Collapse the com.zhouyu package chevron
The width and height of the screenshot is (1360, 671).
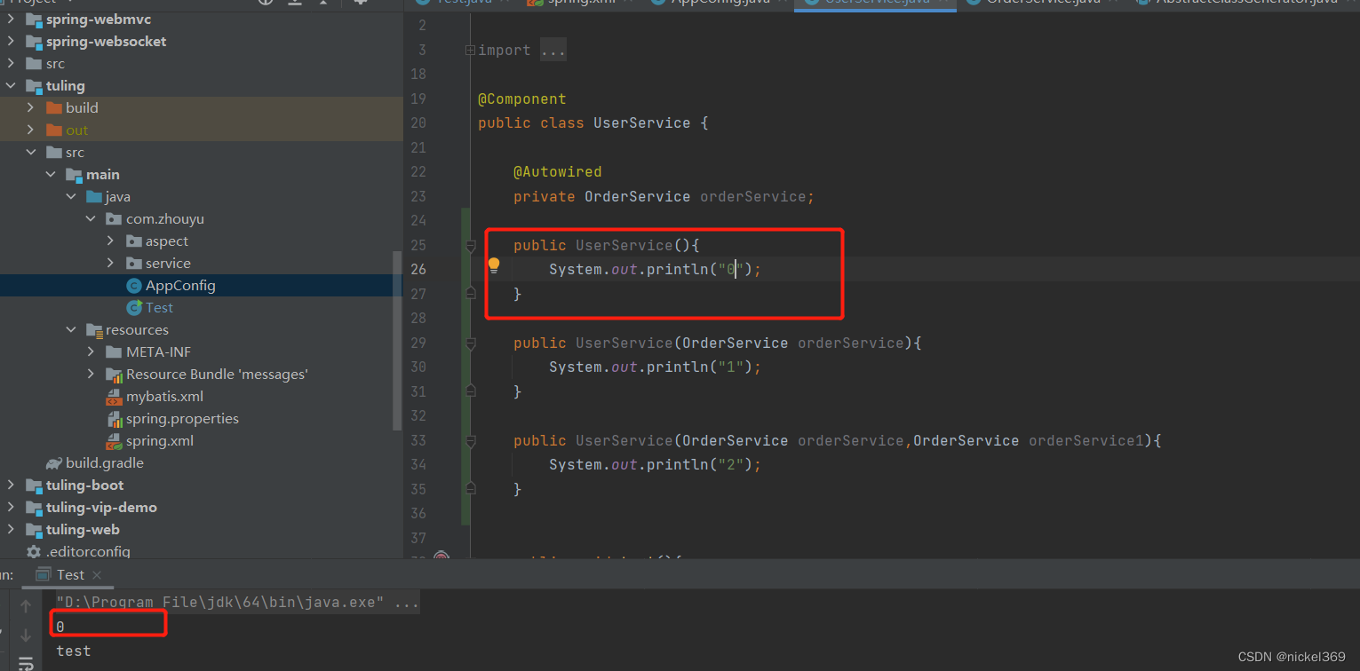point(91,219)
